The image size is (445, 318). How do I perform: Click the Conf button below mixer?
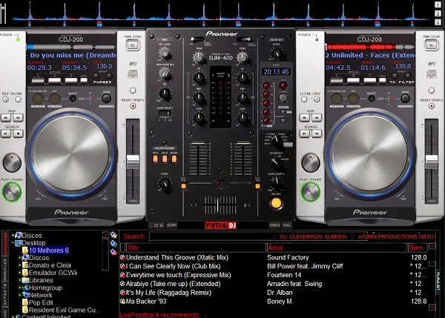pos(171,225)
